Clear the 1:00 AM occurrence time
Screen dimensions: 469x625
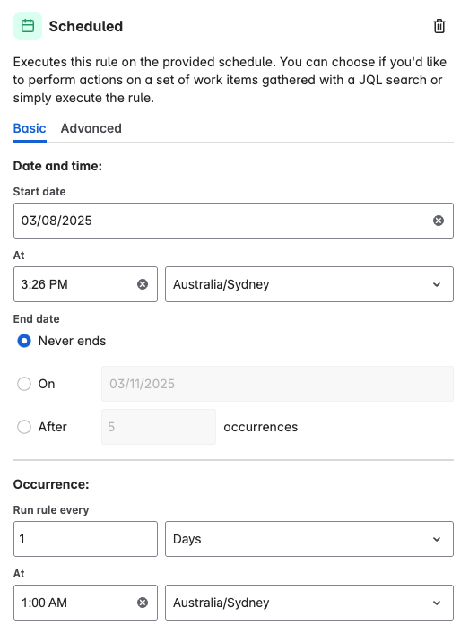click(x=143, y=603)
